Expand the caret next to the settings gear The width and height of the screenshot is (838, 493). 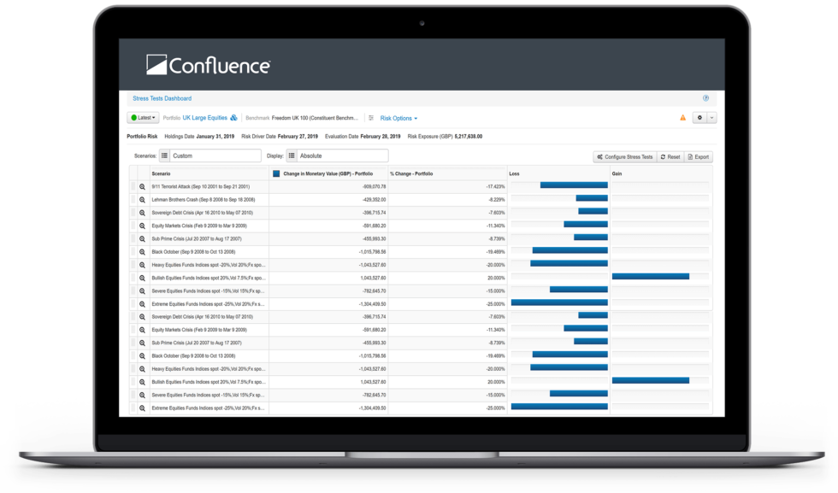tap(711, 118)
